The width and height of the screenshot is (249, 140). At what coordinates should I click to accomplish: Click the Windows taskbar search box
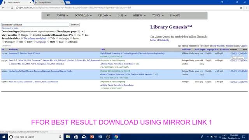[x=35, y=136]
